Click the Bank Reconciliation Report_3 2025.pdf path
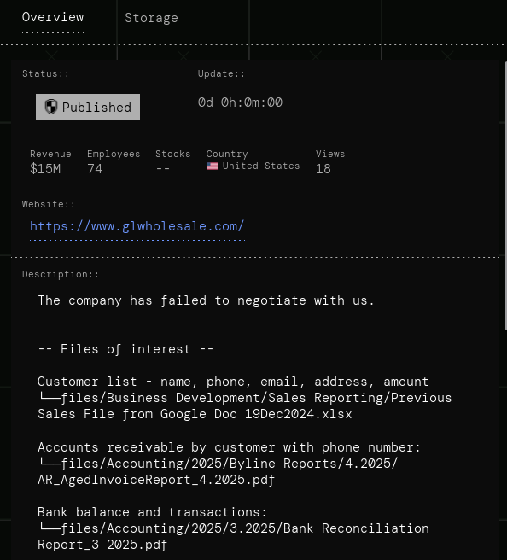507x560 pixels. click(234, 536)
